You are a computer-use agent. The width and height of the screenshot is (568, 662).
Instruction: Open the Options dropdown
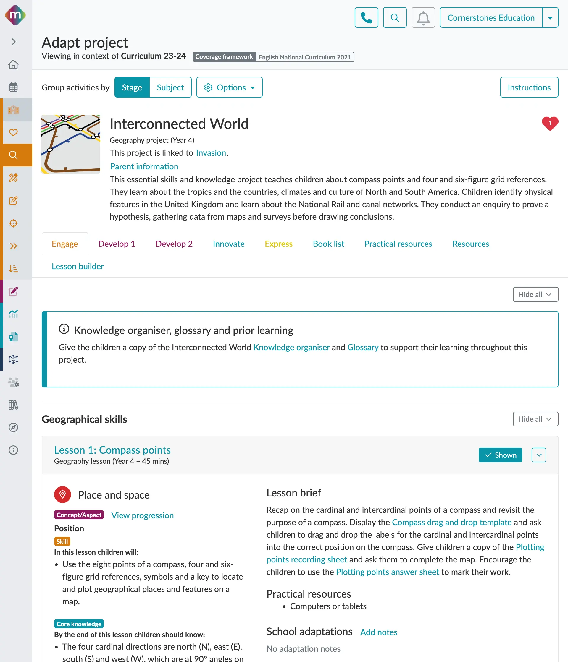229,87
